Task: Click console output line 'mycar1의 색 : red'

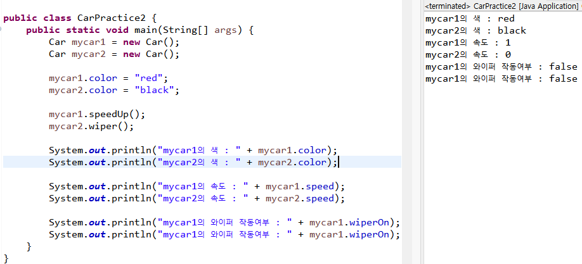Action: click(x=470, y=18)
